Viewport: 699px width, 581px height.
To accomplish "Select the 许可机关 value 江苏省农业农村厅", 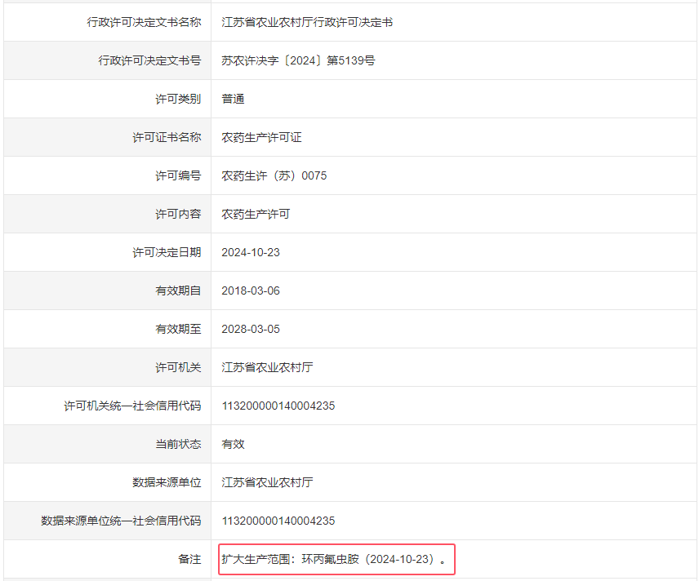I will [268, 367].
